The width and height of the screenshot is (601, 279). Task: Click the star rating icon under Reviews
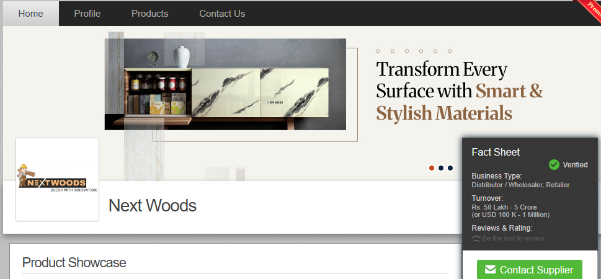[x=476, y=238]
